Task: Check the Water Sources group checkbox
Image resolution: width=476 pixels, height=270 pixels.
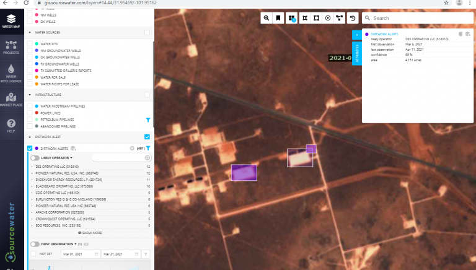Action: point(147,32)
